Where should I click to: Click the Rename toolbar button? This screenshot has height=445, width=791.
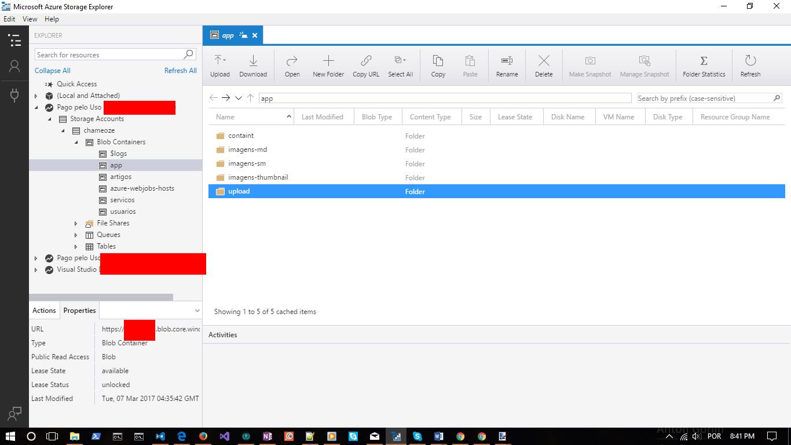click(x=507, y=66)
